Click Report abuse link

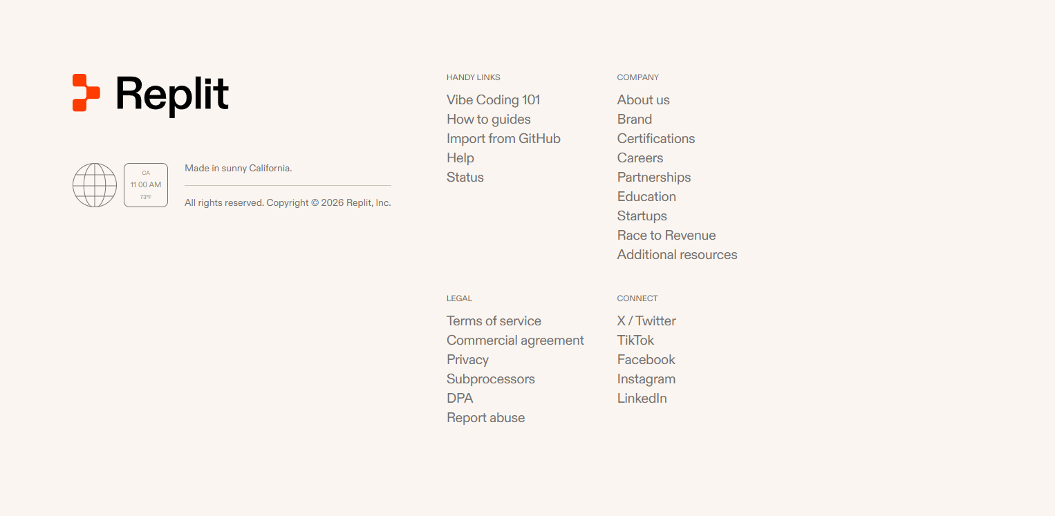click(x=485, y=417)
